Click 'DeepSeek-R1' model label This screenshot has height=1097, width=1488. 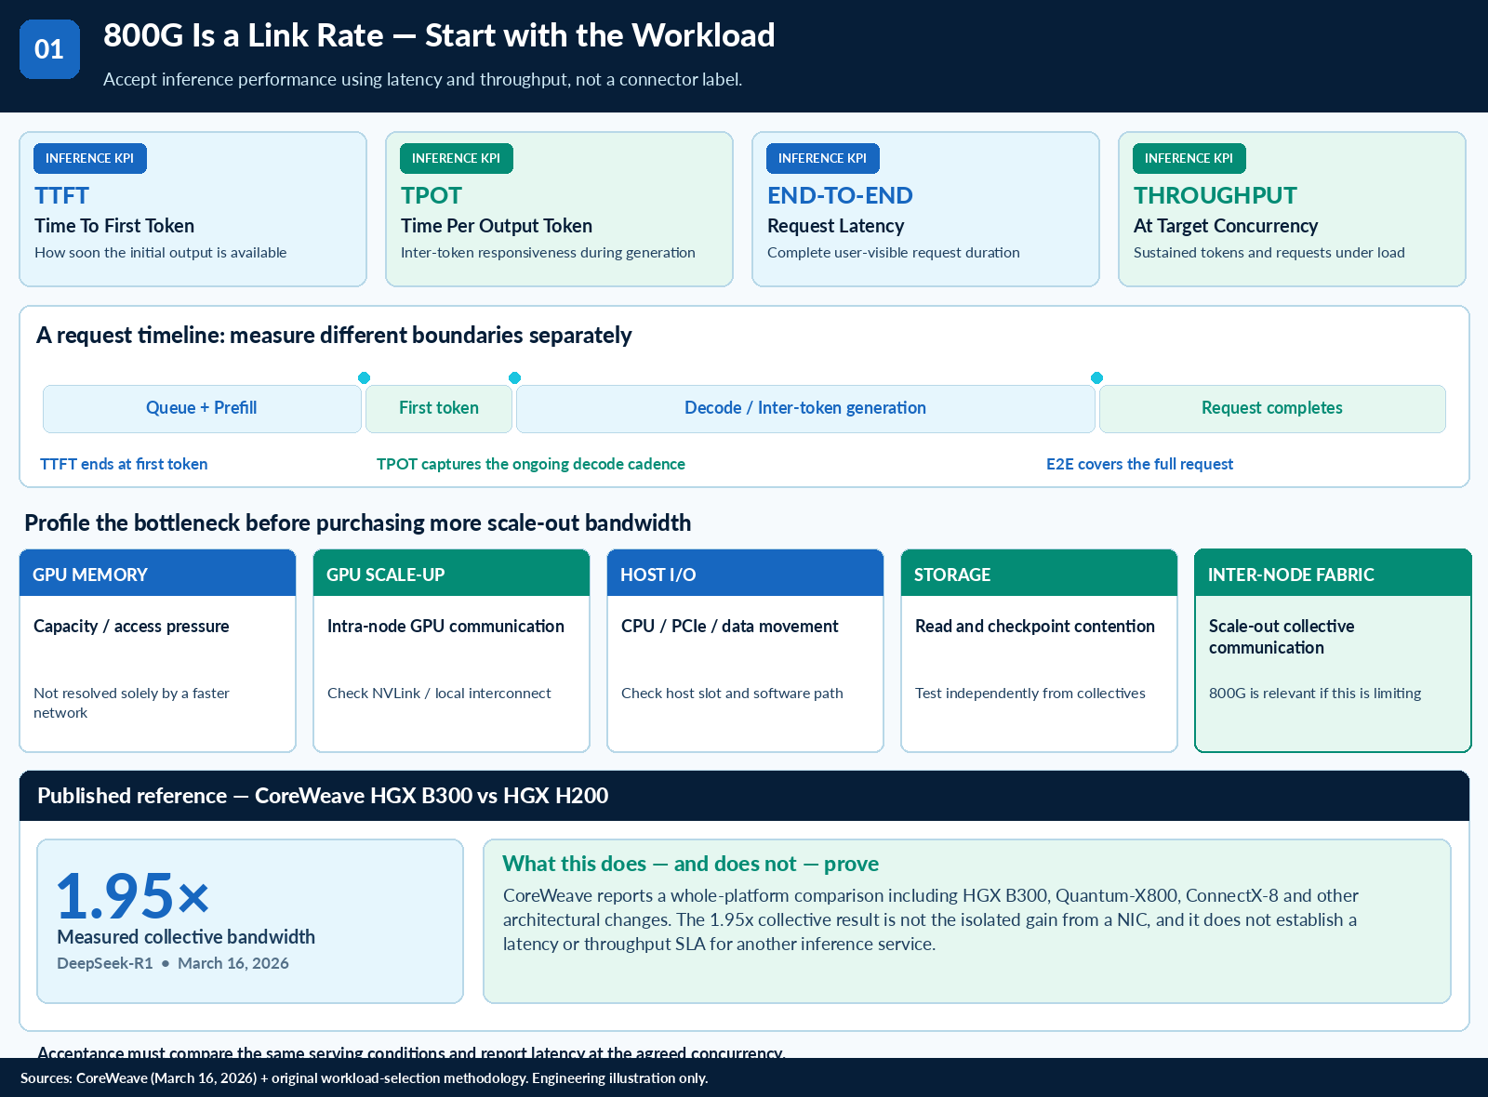(105, 963)
